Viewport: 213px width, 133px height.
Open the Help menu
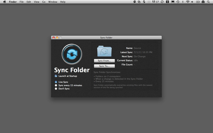coord(63,2)
